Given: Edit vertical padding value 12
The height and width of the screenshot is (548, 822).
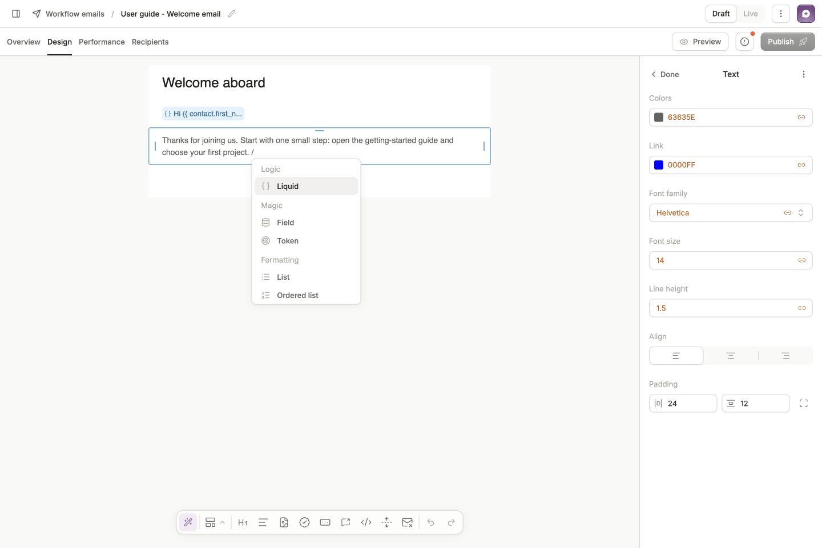Looking at the screenshot, I should (756, 404).
